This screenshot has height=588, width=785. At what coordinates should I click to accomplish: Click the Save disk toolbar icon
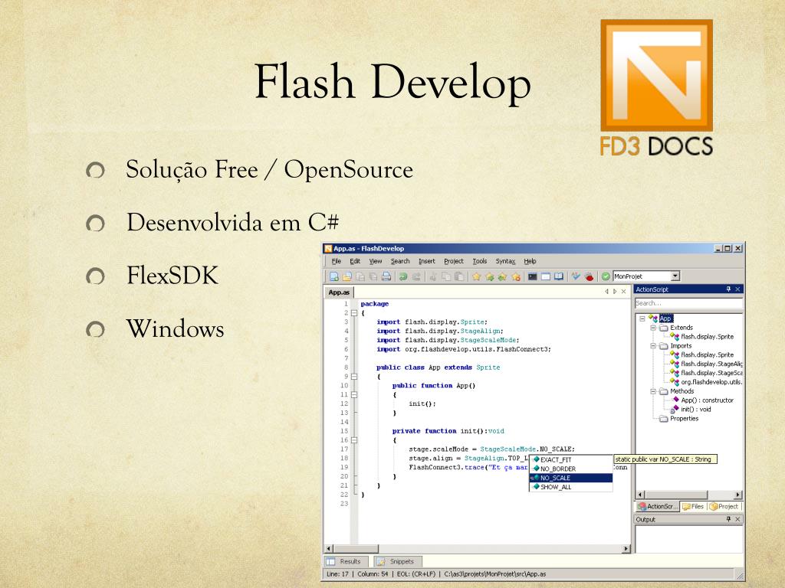click(360, 276)
